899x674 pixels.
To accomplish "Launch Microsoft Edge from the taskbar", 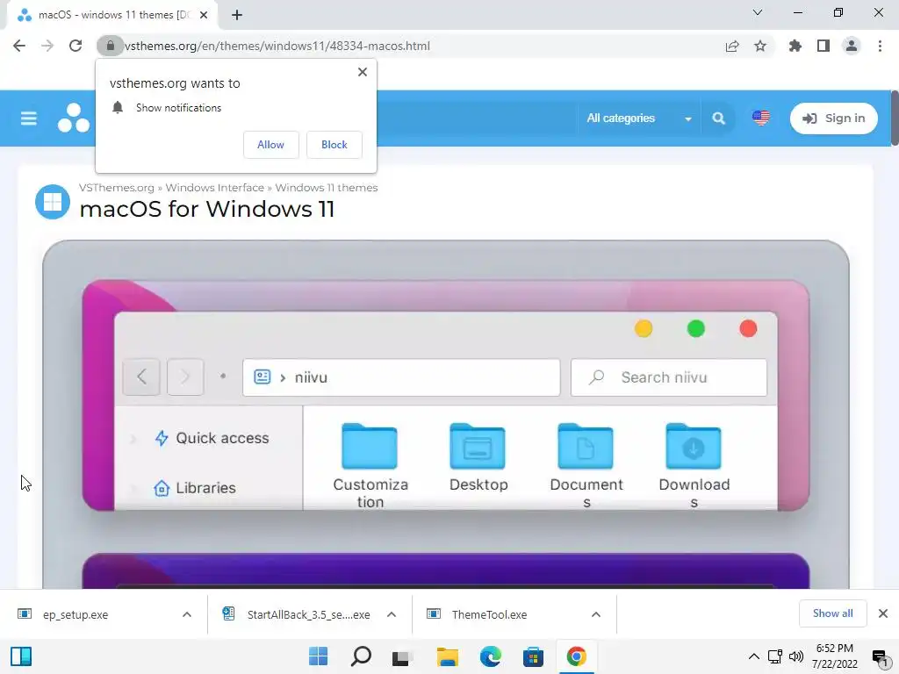I will click(x=490, y=656).
